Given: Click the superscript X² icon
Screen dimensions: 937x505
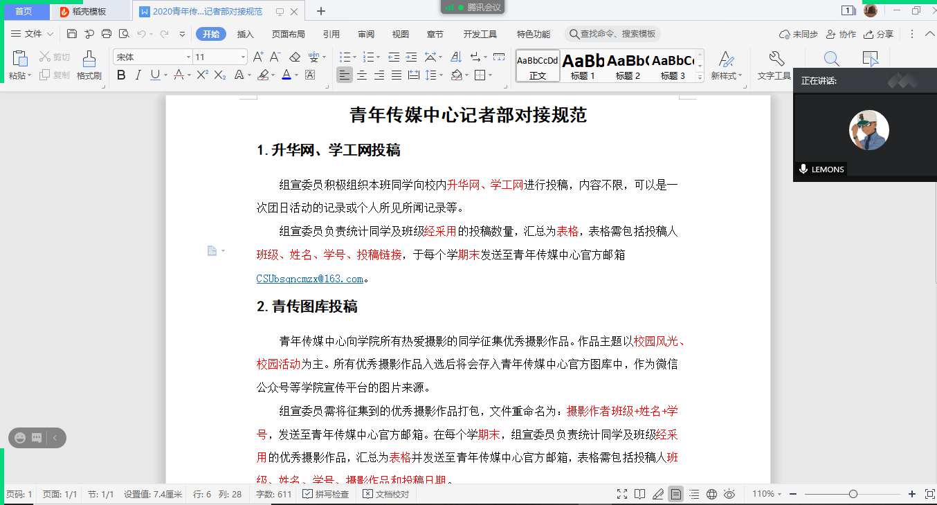Looking at the screenshot, I should pyautogui.click(x=202, y=75).
